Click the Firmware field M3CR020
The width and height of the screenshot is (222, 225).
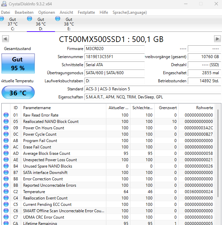click(114, 49)
